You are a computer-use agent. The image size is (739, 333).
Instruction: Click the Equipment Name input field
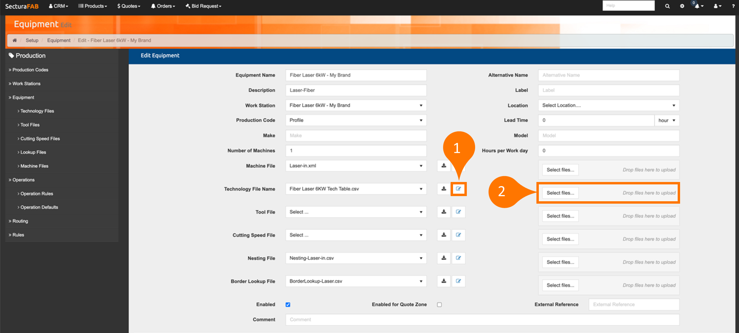pyautogui.click(x=356, y=75)
